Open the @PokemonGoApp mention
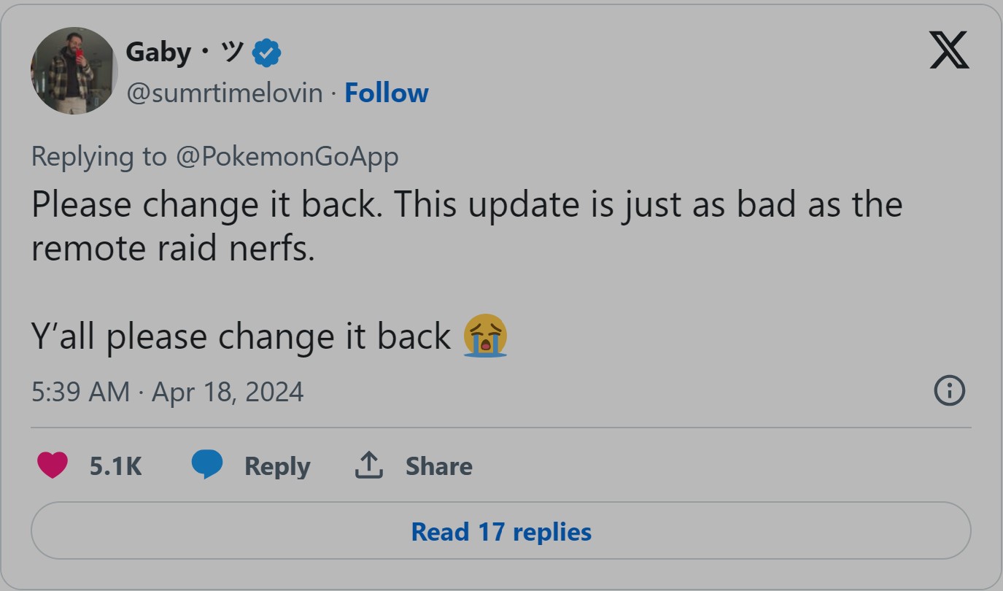 coord(286,156)
